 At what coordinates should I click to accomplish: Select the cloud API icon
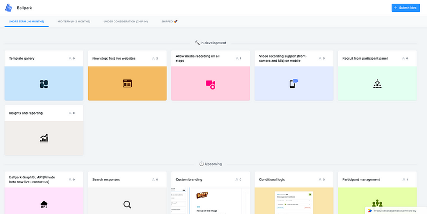[44, 204]
